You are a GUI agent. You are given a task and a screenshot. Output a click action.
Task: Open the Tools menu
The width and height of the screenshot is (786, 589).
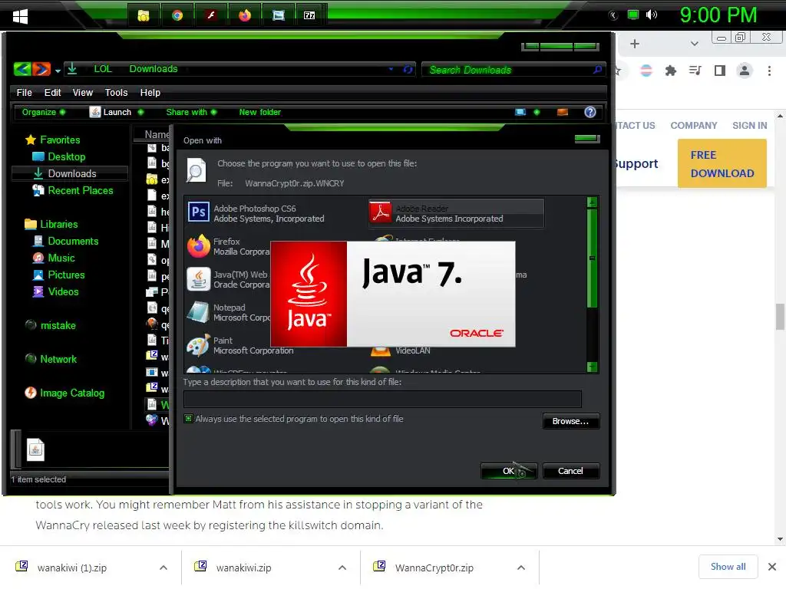(116, 93)
